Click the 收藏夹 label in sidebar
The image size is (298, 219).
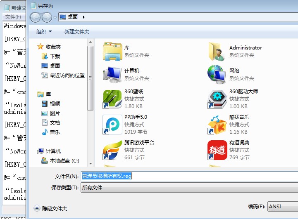[53, 47]
